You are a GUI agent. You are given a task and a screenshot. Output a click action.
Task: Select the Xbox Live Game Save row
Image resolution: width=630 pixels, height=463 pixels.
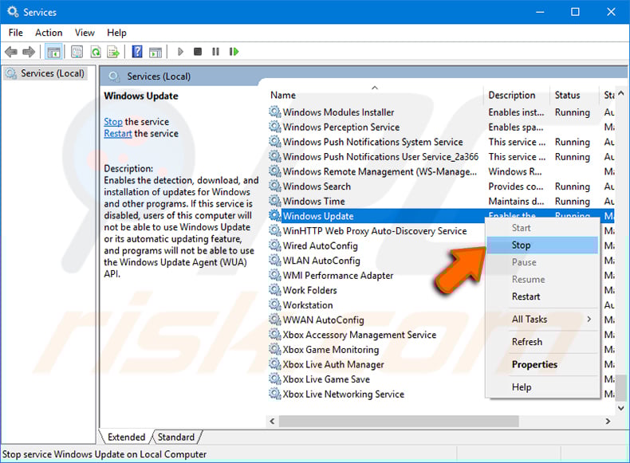(376, 379)
